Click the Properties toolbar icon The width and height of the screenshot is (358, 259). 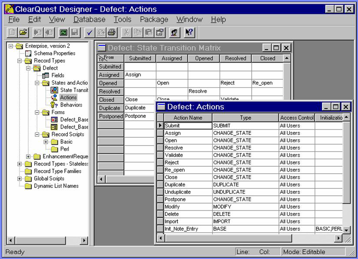pos(160,32)
